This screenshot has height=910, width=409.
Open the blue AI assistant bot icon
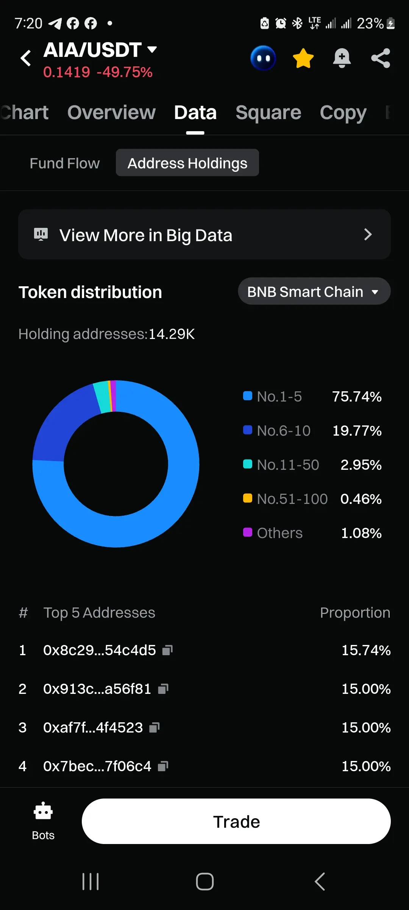coord(263,58)
